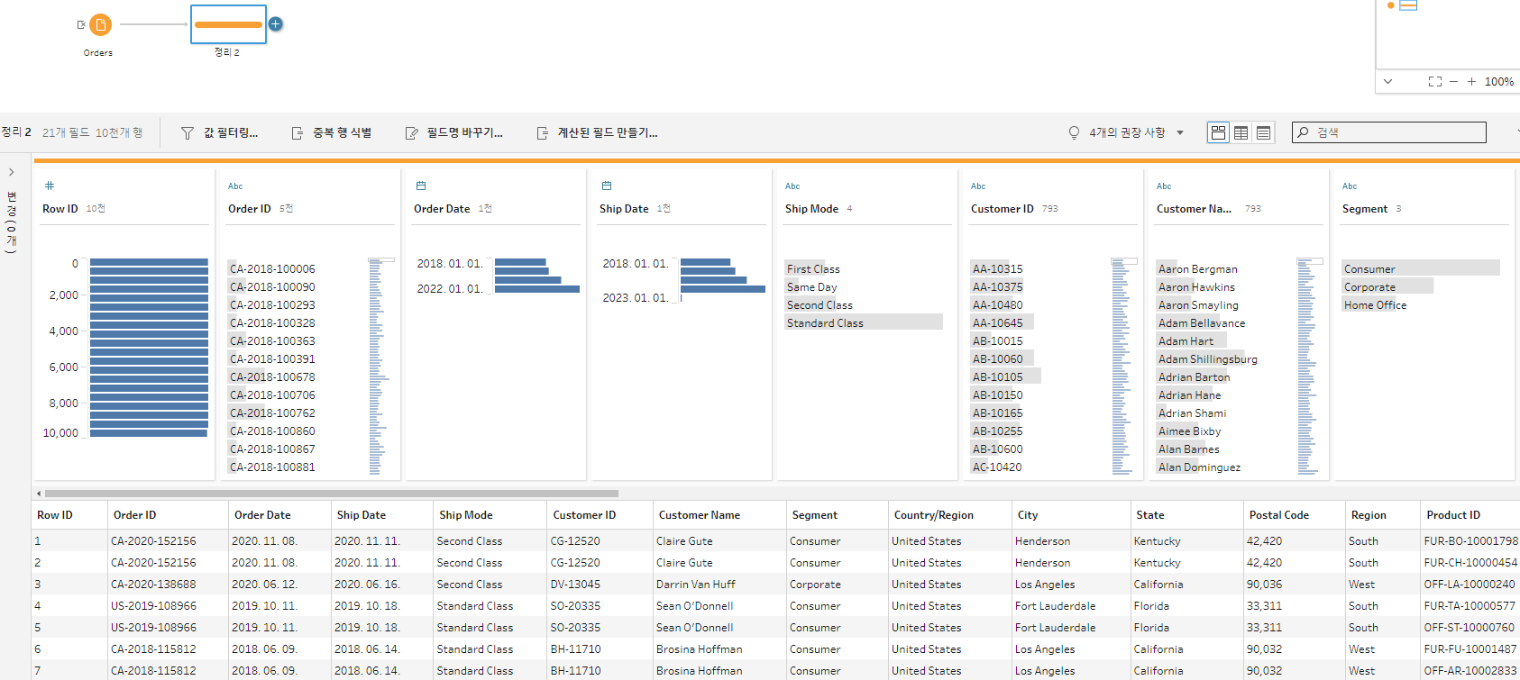
Task: Select cell Fort Lauderdale in row 4
Action: click(x=1055, y=606)
